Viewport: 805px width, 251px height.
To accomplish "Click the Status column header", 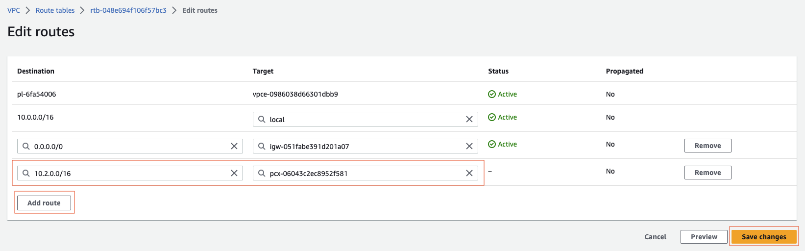I will coord(498,71).
